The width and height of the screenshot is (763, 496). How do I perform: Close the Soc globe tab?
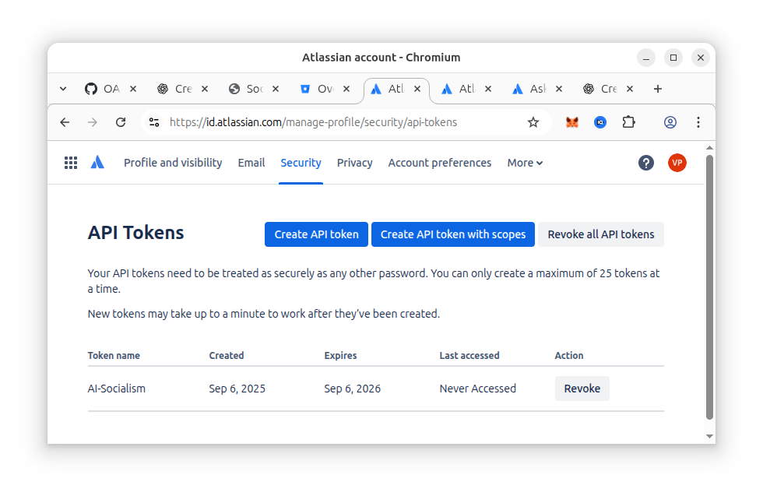tap(276, 89)
